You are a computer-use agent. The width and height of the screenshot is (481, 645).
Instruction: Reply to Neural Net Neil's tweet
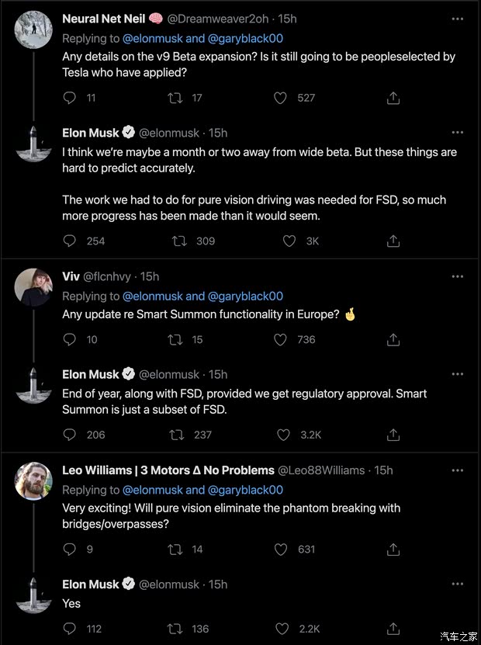coord(69,98)
